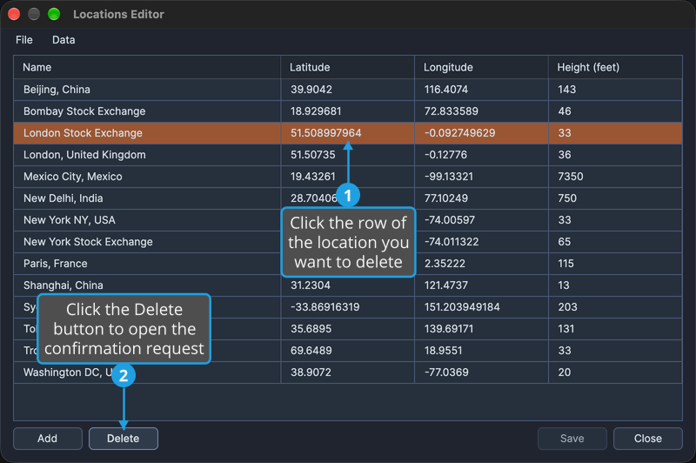Select the Shanghai, China row
696x463 pixels.
click(x=347, y=285)
